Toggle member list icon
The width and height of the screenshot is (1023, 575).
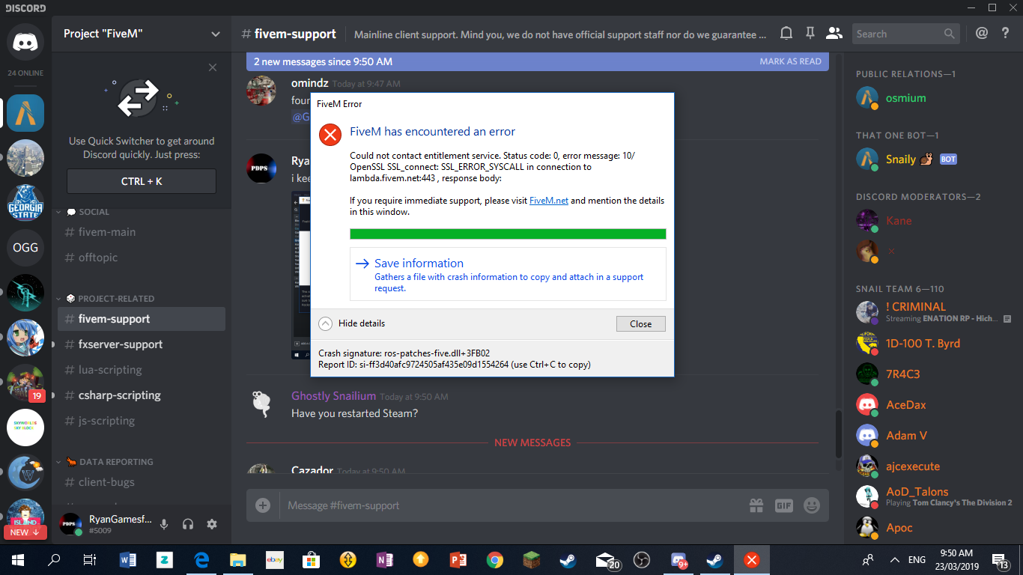click(834, 33)
